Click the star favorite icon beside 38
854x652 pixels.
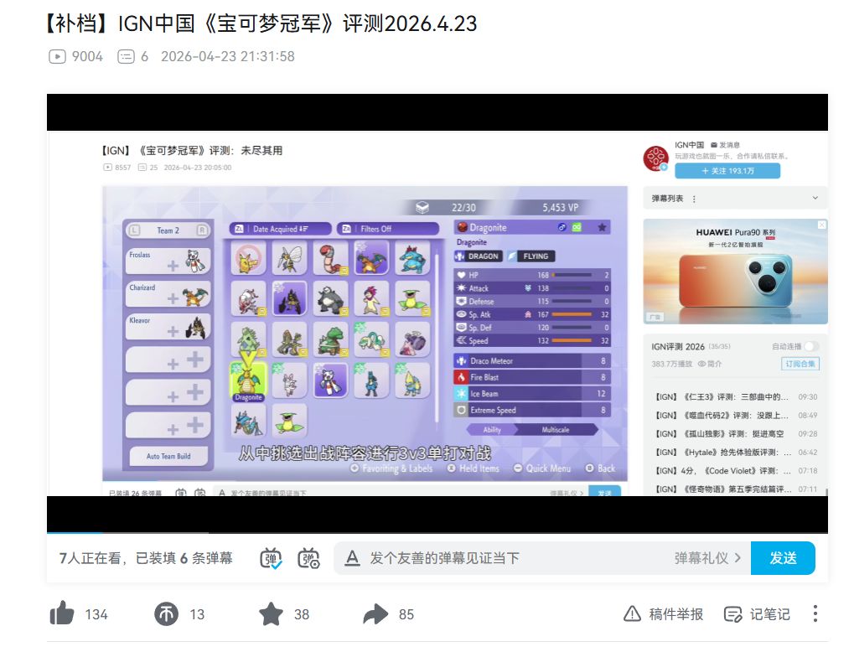coord(271,614)
